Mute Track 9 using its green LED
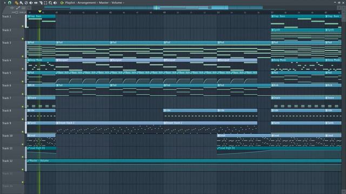Viewport: 346px width, 194px height. 23,131
